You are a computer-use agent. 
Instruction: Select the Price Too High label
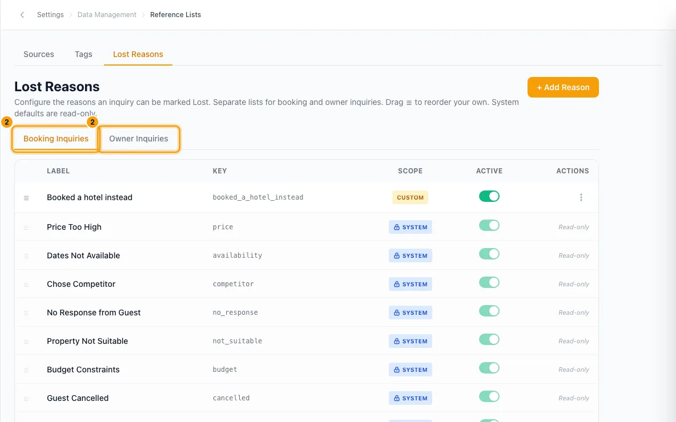click(74, 227)
